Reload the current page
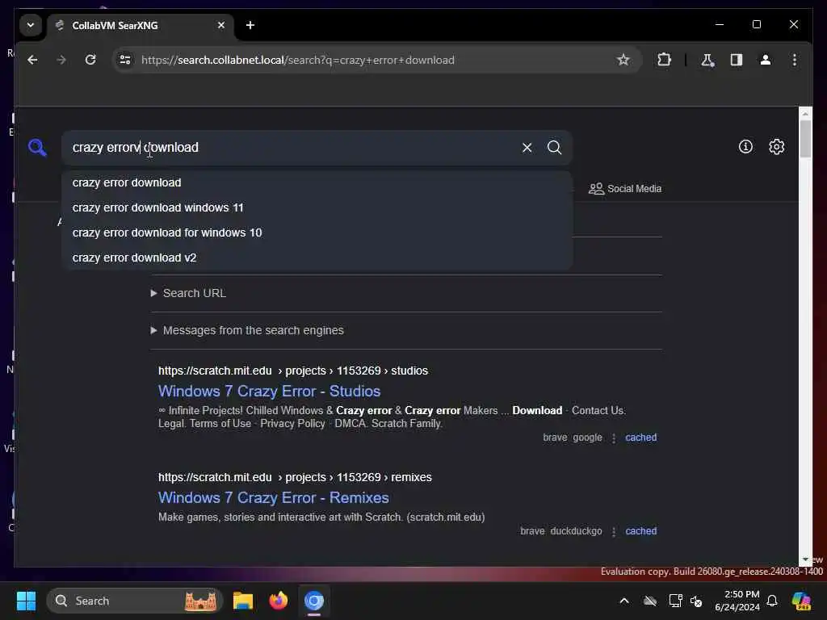The width and height of the screenshot is (827, 620). pos(90,60)
